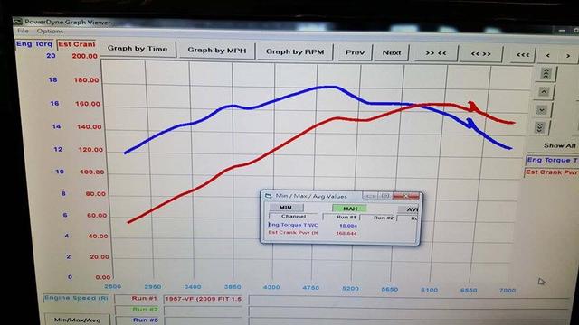Toggle the Est Crank Pwr channel legend
The image size is (579, 325).
[x=551, y=172]
